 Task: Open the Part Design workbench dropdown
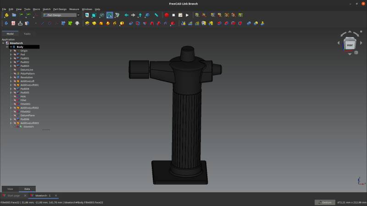click(61, 15)
